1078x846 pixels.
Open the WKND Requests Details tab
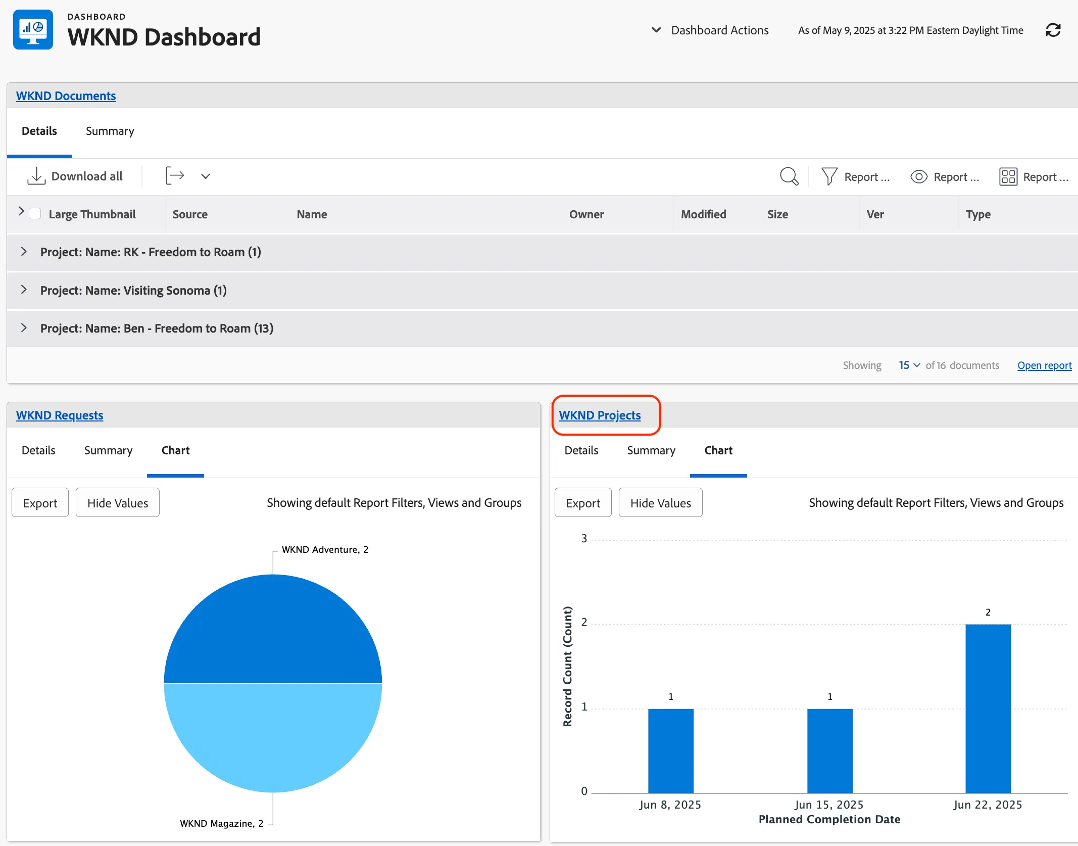coord(38,450)
